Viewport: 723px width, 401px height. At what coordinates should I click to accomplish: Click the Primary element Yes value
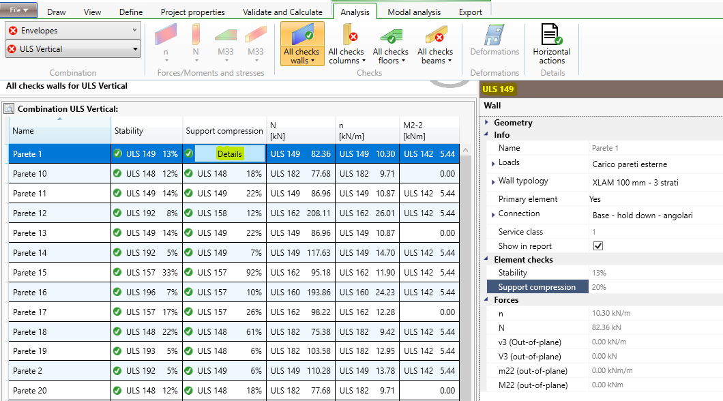tap(595, 198)
